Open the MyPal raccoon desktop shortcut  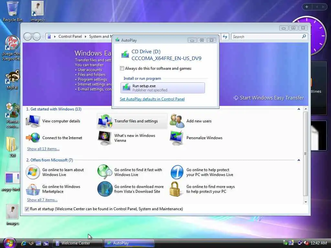(x=12, y=80)
